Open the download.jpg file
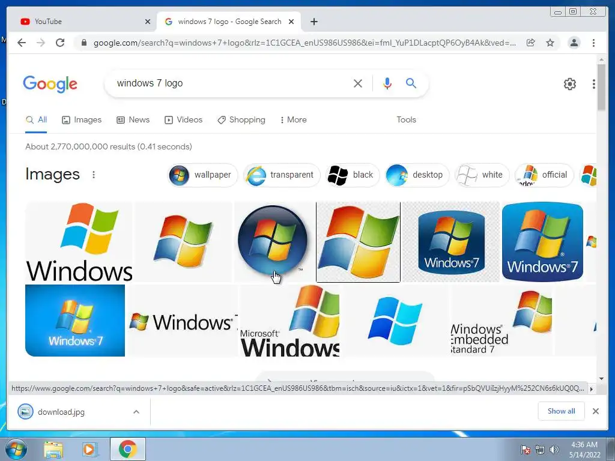The width and height of the screenshot is (615, 461). 61,412
